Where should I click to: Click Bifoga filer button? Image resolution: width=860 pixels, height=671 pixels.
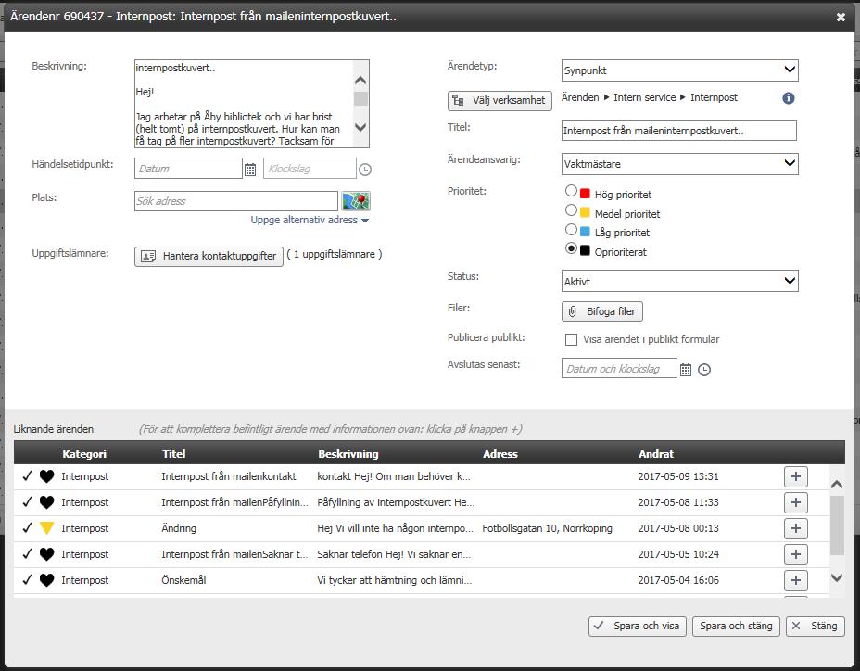[x=602, y=311]
